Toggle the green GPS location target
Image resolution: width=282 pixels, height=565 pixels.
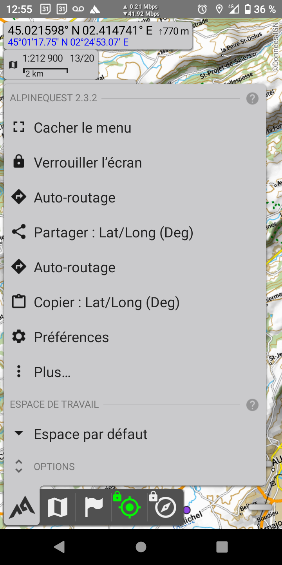(x=130, y=507)
